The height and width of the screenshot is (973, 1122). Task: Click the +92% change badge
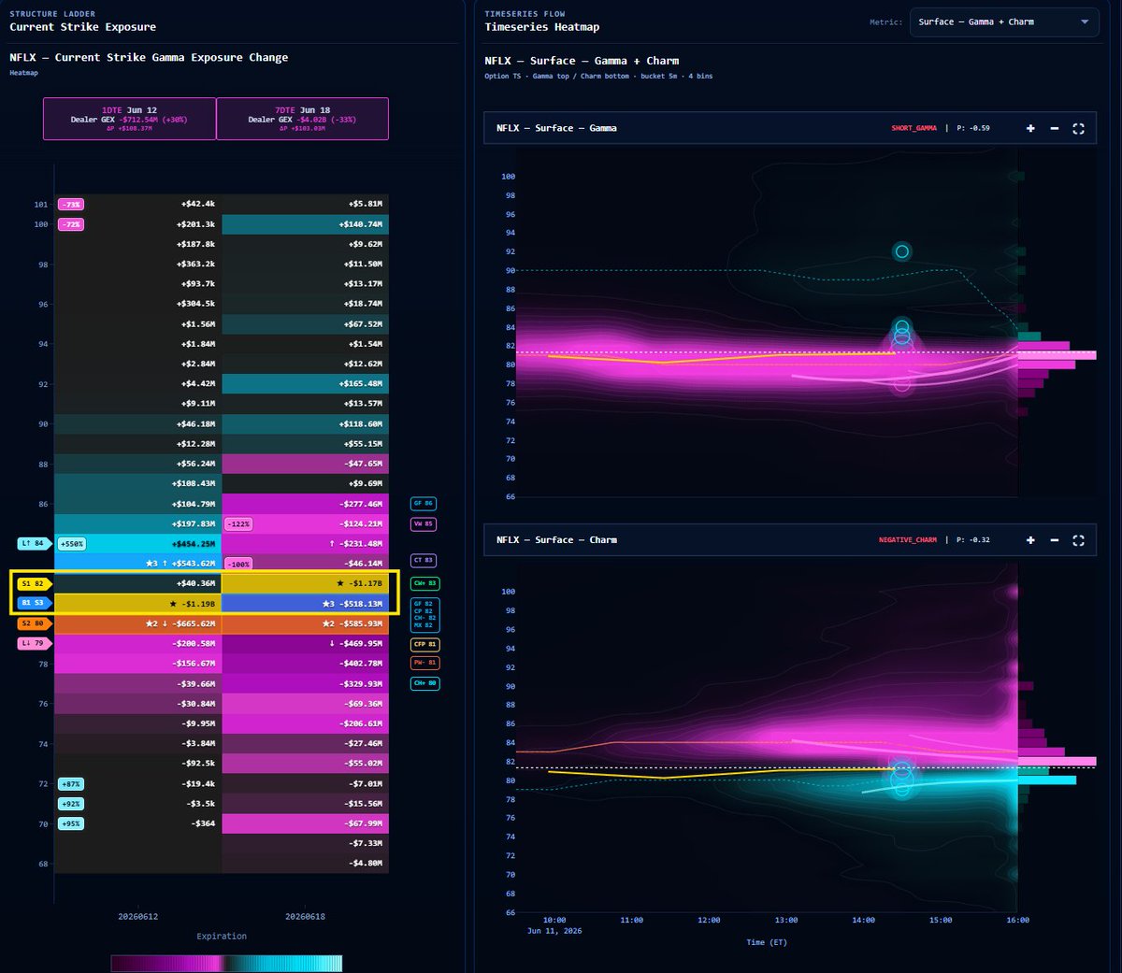(x=71, y=804)
